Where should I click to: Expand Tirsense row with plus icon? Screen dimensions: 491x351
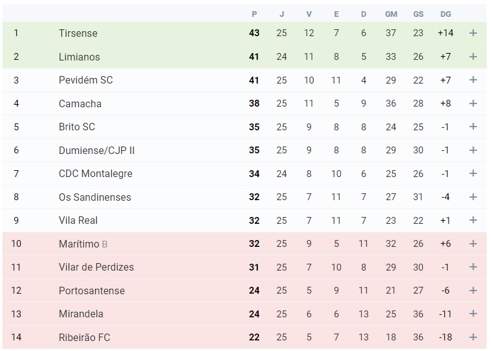coord(473,33)
